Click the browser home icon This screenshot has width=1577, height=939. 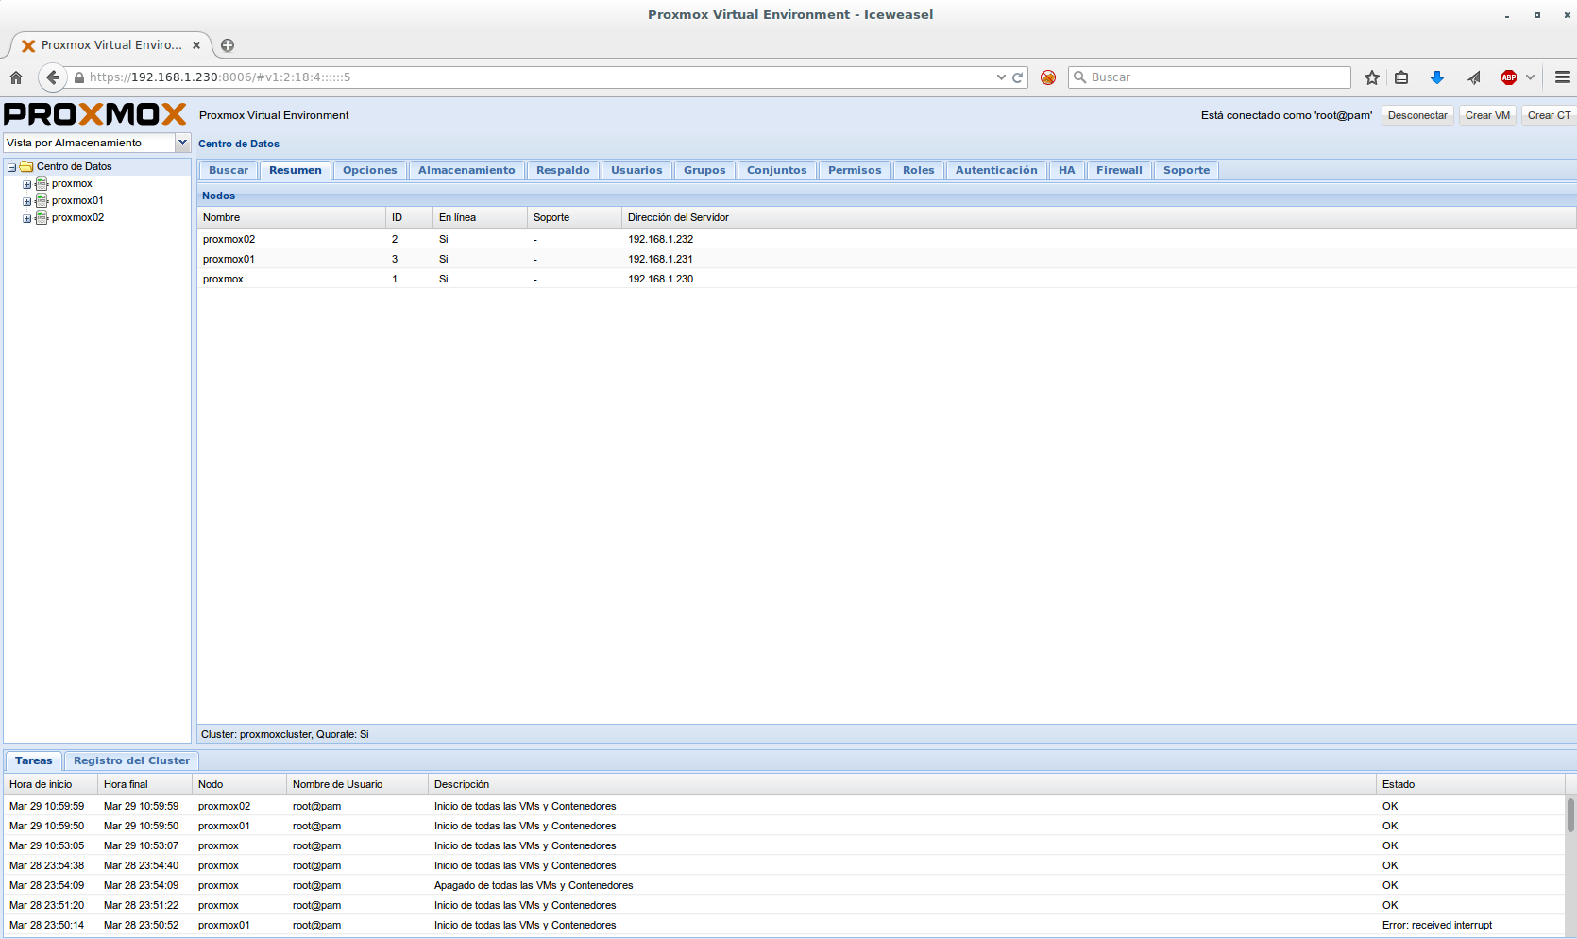click(x=16, y=77)
